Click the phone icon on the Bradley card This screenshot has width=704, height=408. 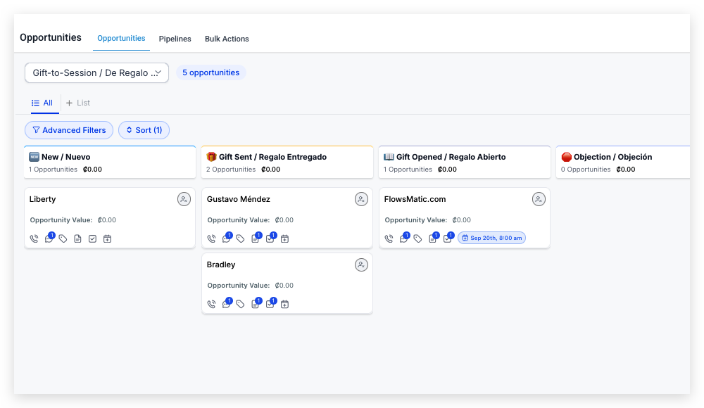211,303
